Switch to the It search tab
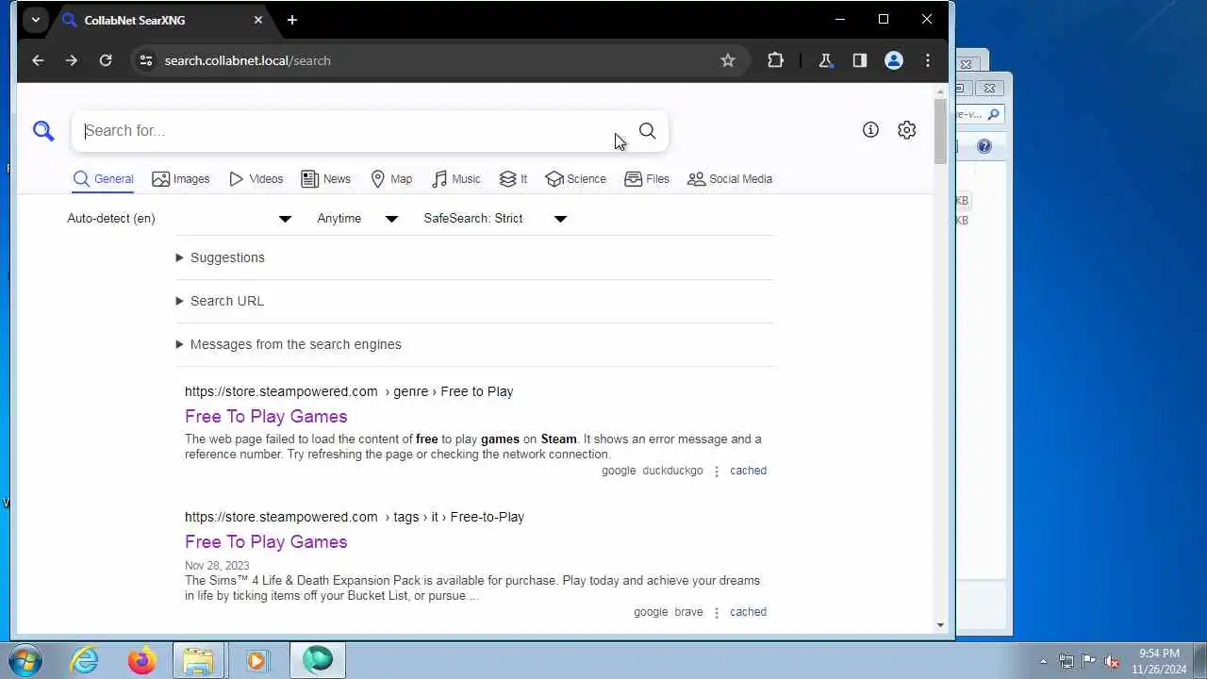 pos(513,178)
